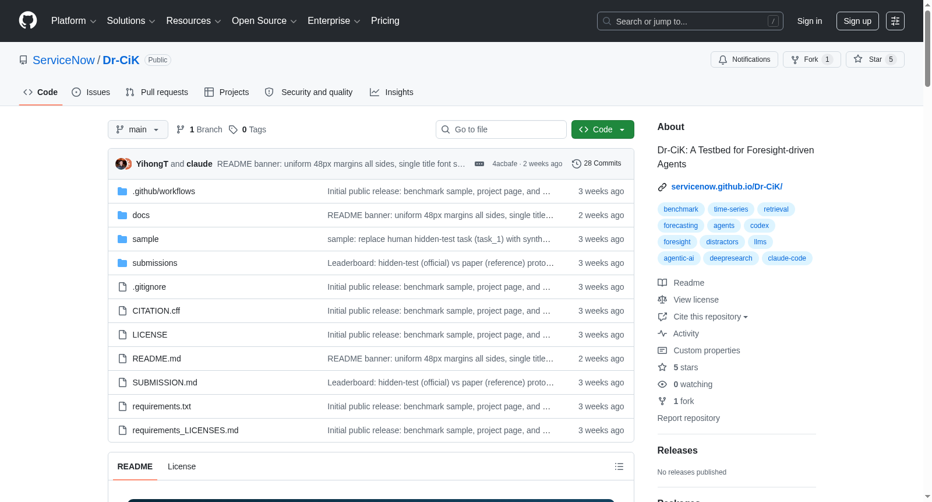Open the Notifications bell button
The image size is (932, 502).
(x=744, y=59)
